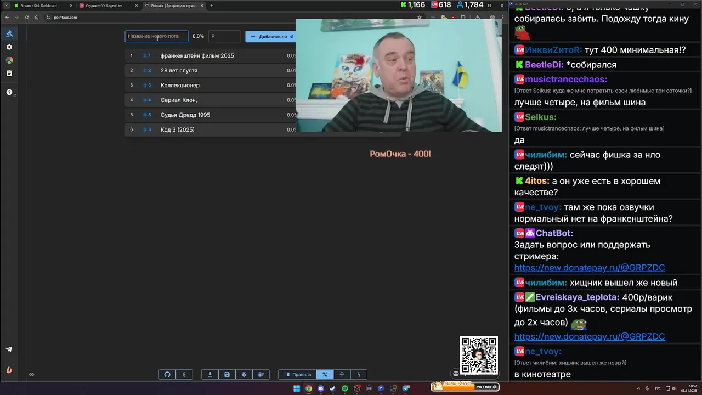This screenshot has width=702, height=395.
Task: Open settings gear in Pointauc sidebar
Action: (x=9, y=47)
